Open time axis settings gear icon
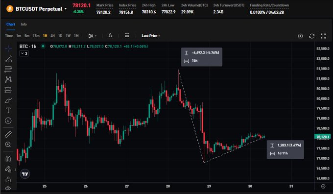333x194 pixels. (x=323, y=186)
